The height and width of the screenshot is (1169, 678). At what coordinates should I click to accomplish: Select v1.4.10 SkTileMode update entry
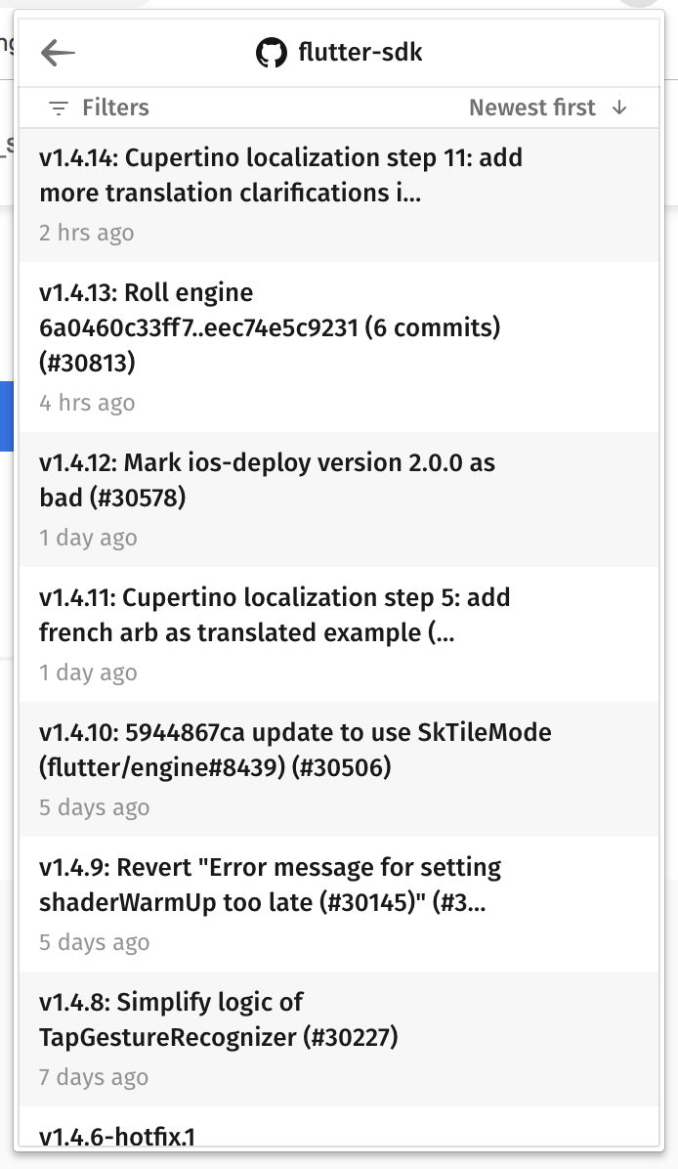click(339, 769)
